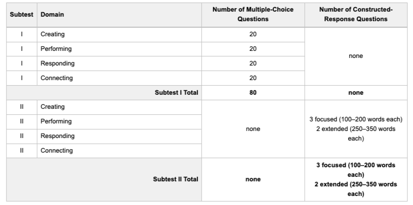Click the Subtest column header

pyautogui.click(x=22, y=15)
